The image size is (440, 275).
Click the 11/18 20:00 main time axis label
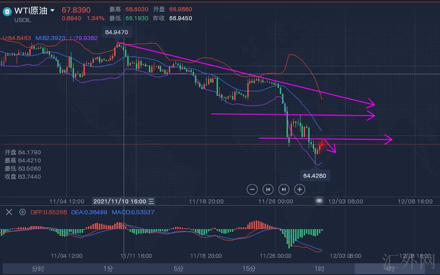[206, 202]
